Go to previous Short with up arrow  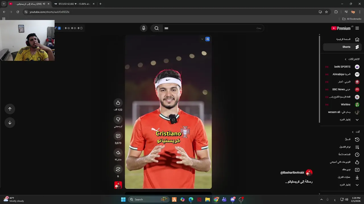coord(10,109)
